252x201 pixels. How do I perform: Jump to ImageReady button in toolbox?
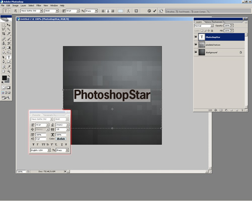6,97
